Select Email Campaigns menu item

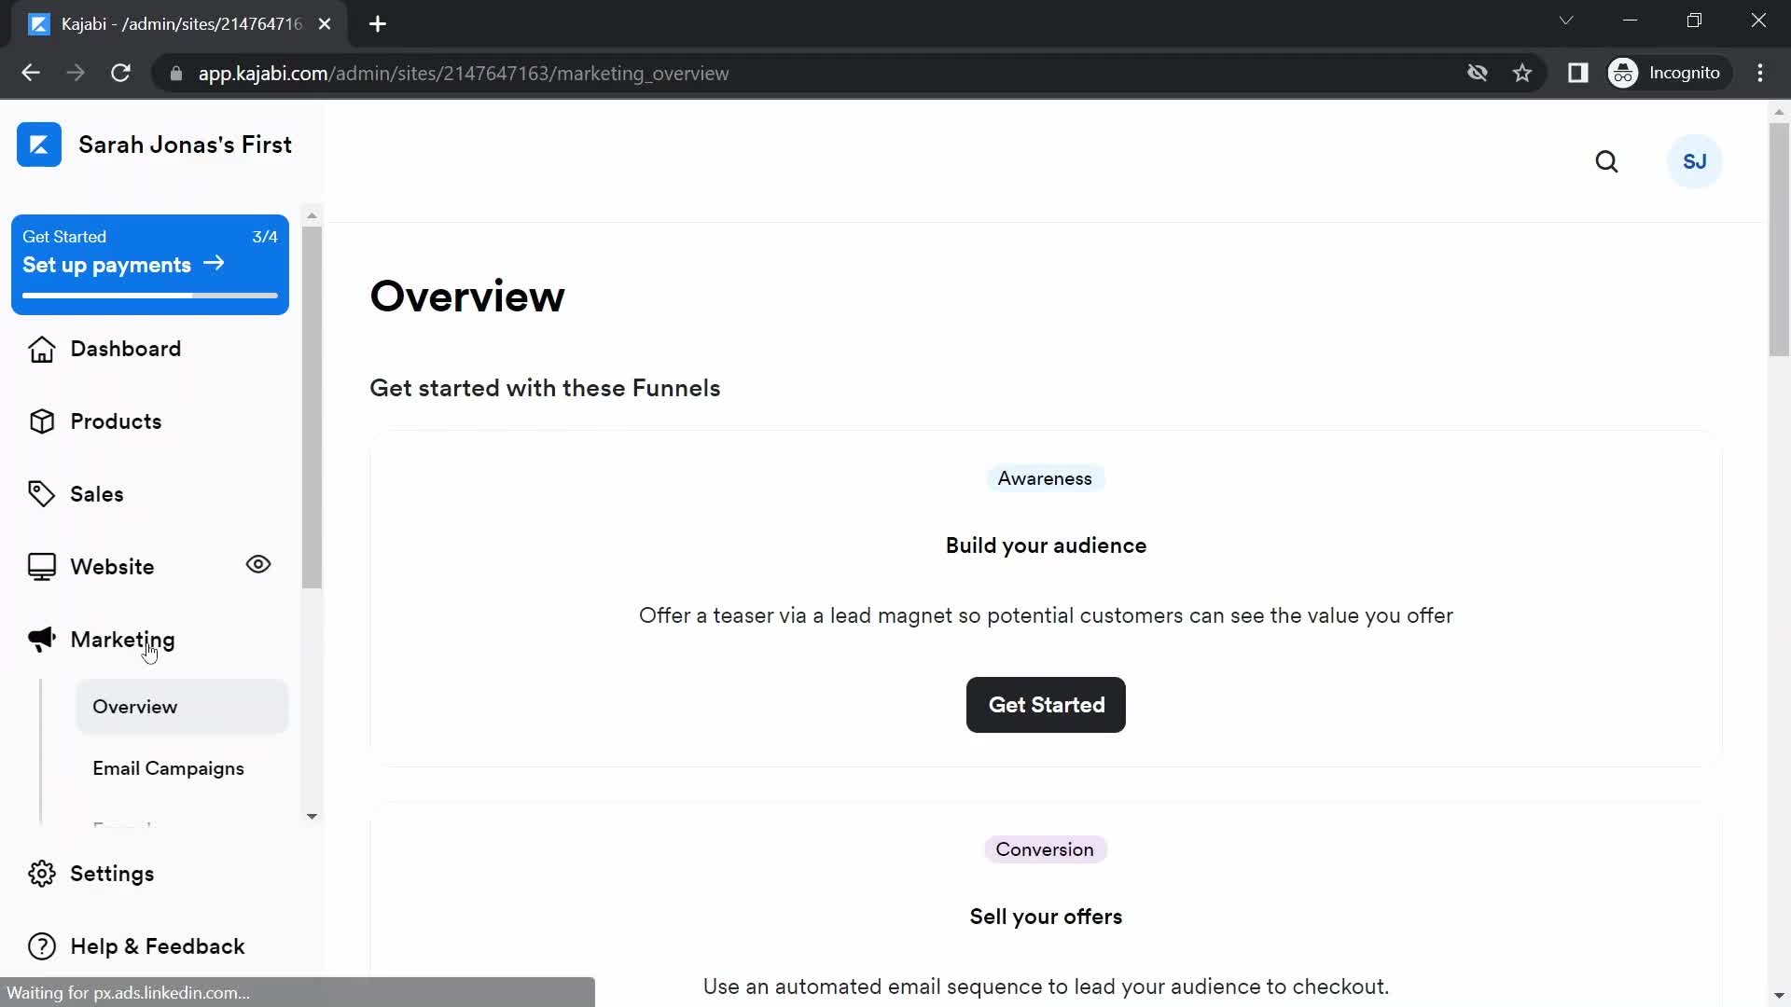click(169, 768)
